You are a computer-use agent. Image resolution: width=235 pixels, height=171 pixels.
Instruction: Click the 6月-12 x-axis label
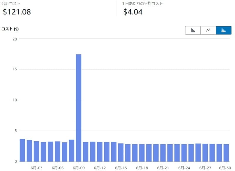click(100, 168)
